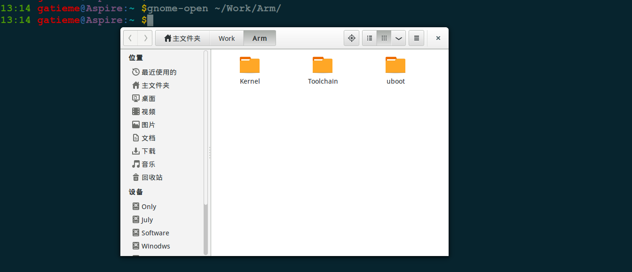The image size is (632, 272).
Task: Open the 最近使用的 (Recent) sidebar entry
Action: [x=158, y=72]
